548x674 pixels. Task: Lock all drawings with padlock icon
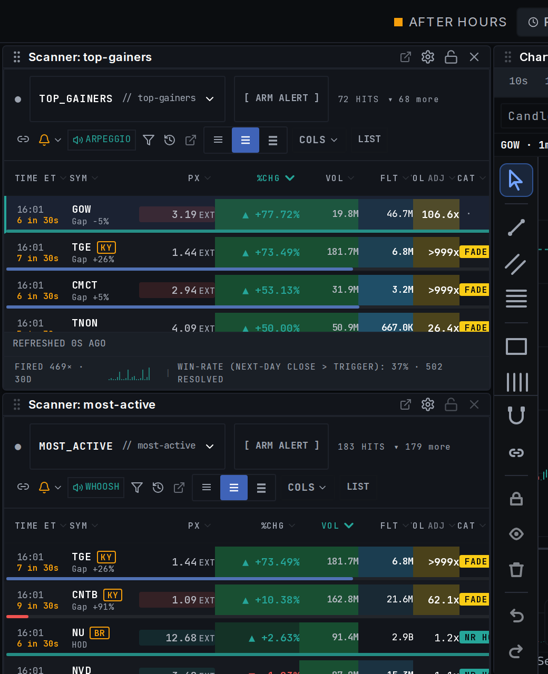(x=516, y=499)
